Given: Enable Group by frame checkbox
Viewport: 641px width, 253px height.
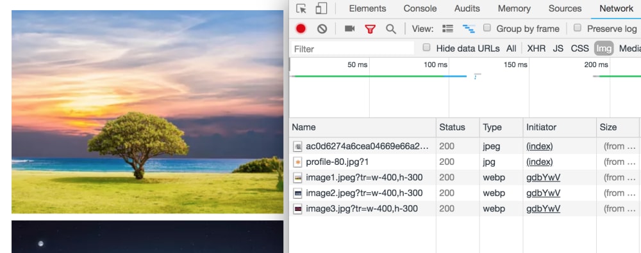Looking at the screenshot, I should pos(487,27).
